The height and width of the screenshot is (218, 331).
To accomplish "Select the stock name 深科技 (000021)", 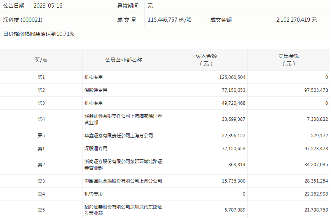I will tap(23, 20).
